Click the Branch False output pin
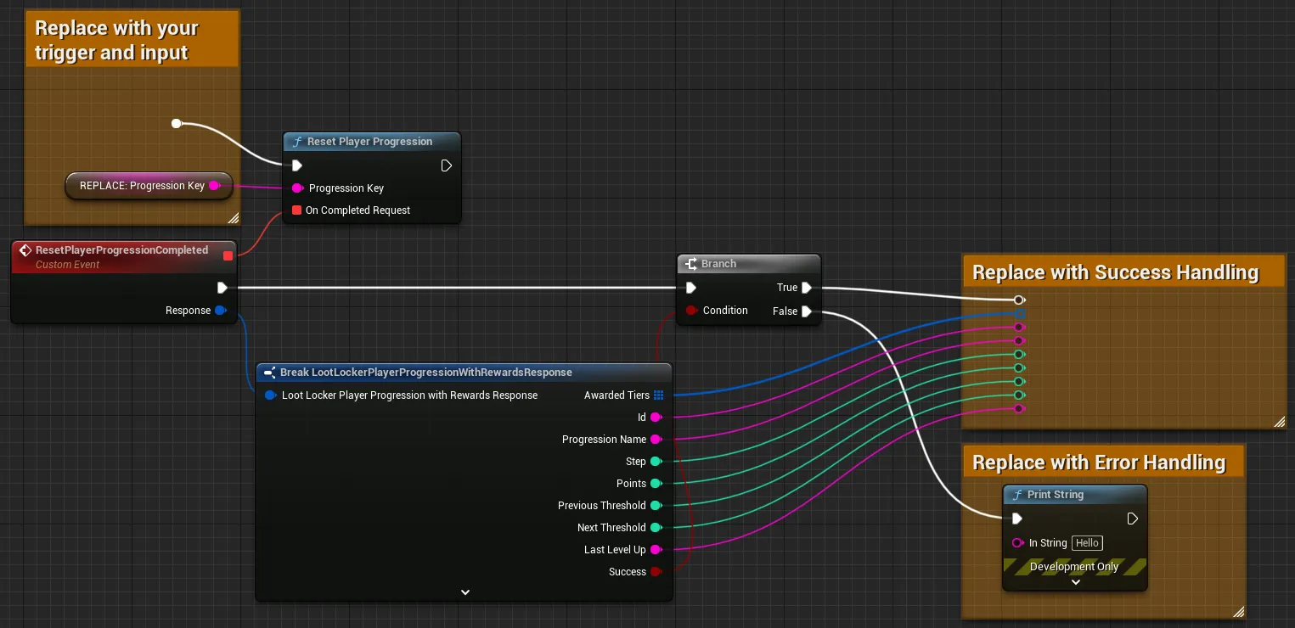The height and width of the screenshot is (628, 1295). (x=807, y=311)
